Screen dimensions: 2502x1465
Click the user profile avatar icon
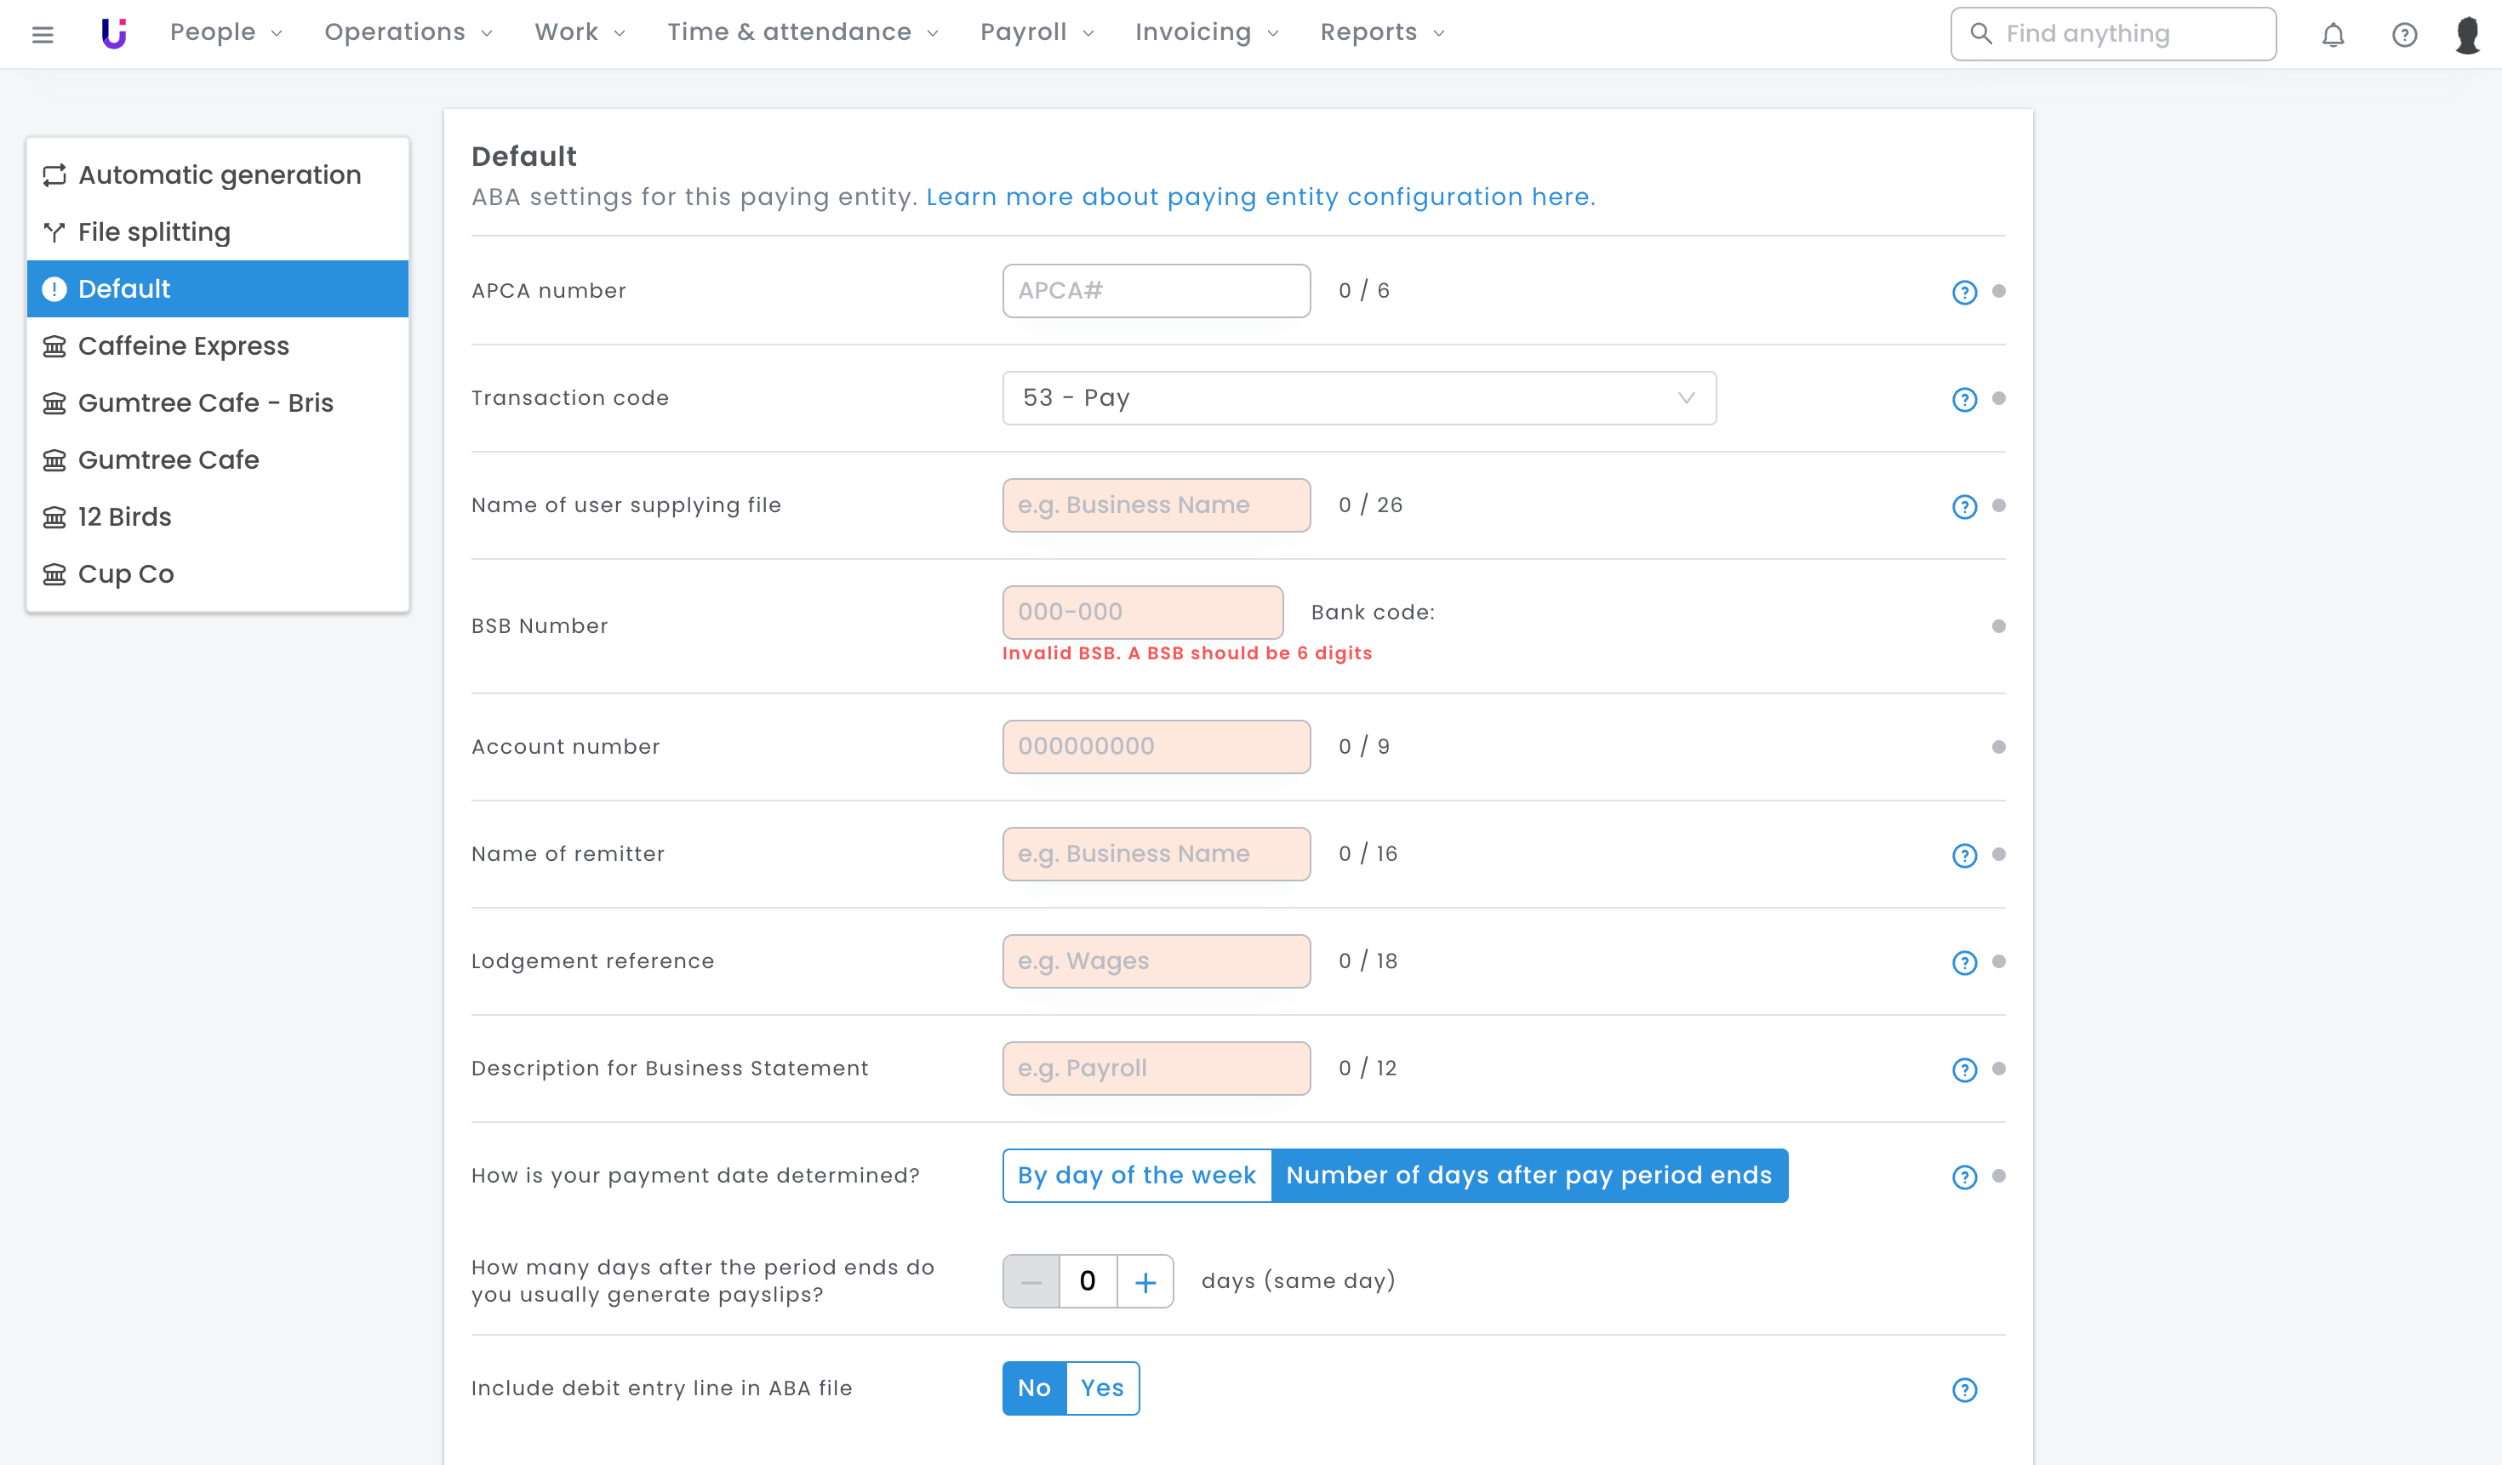(x=2467, y=35)
